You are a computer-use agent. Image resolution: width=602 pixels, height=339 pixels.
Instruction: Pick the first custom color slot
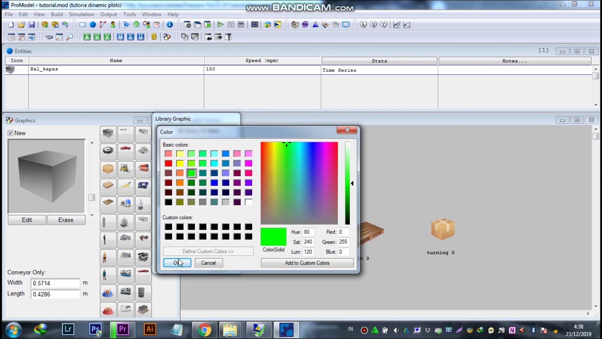[168, 227]
